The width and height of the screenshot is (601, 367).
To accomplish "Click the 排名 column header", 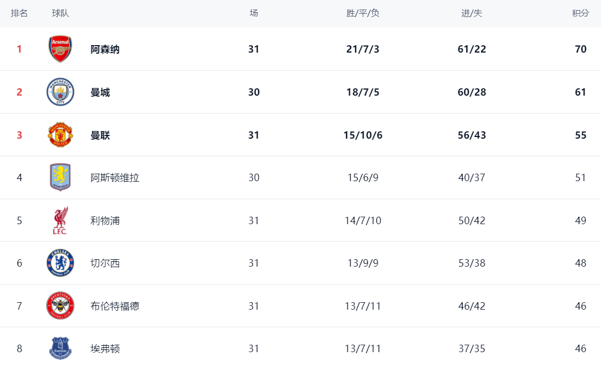I will 19,13.
